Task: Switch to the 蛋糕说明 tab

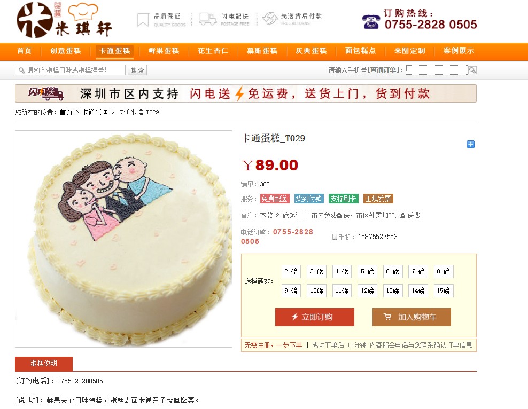Action: (44, 364)
